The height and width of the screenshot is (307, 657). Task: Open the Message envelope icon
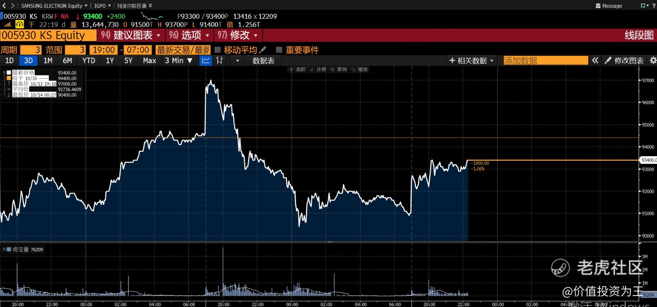point(598,6)
